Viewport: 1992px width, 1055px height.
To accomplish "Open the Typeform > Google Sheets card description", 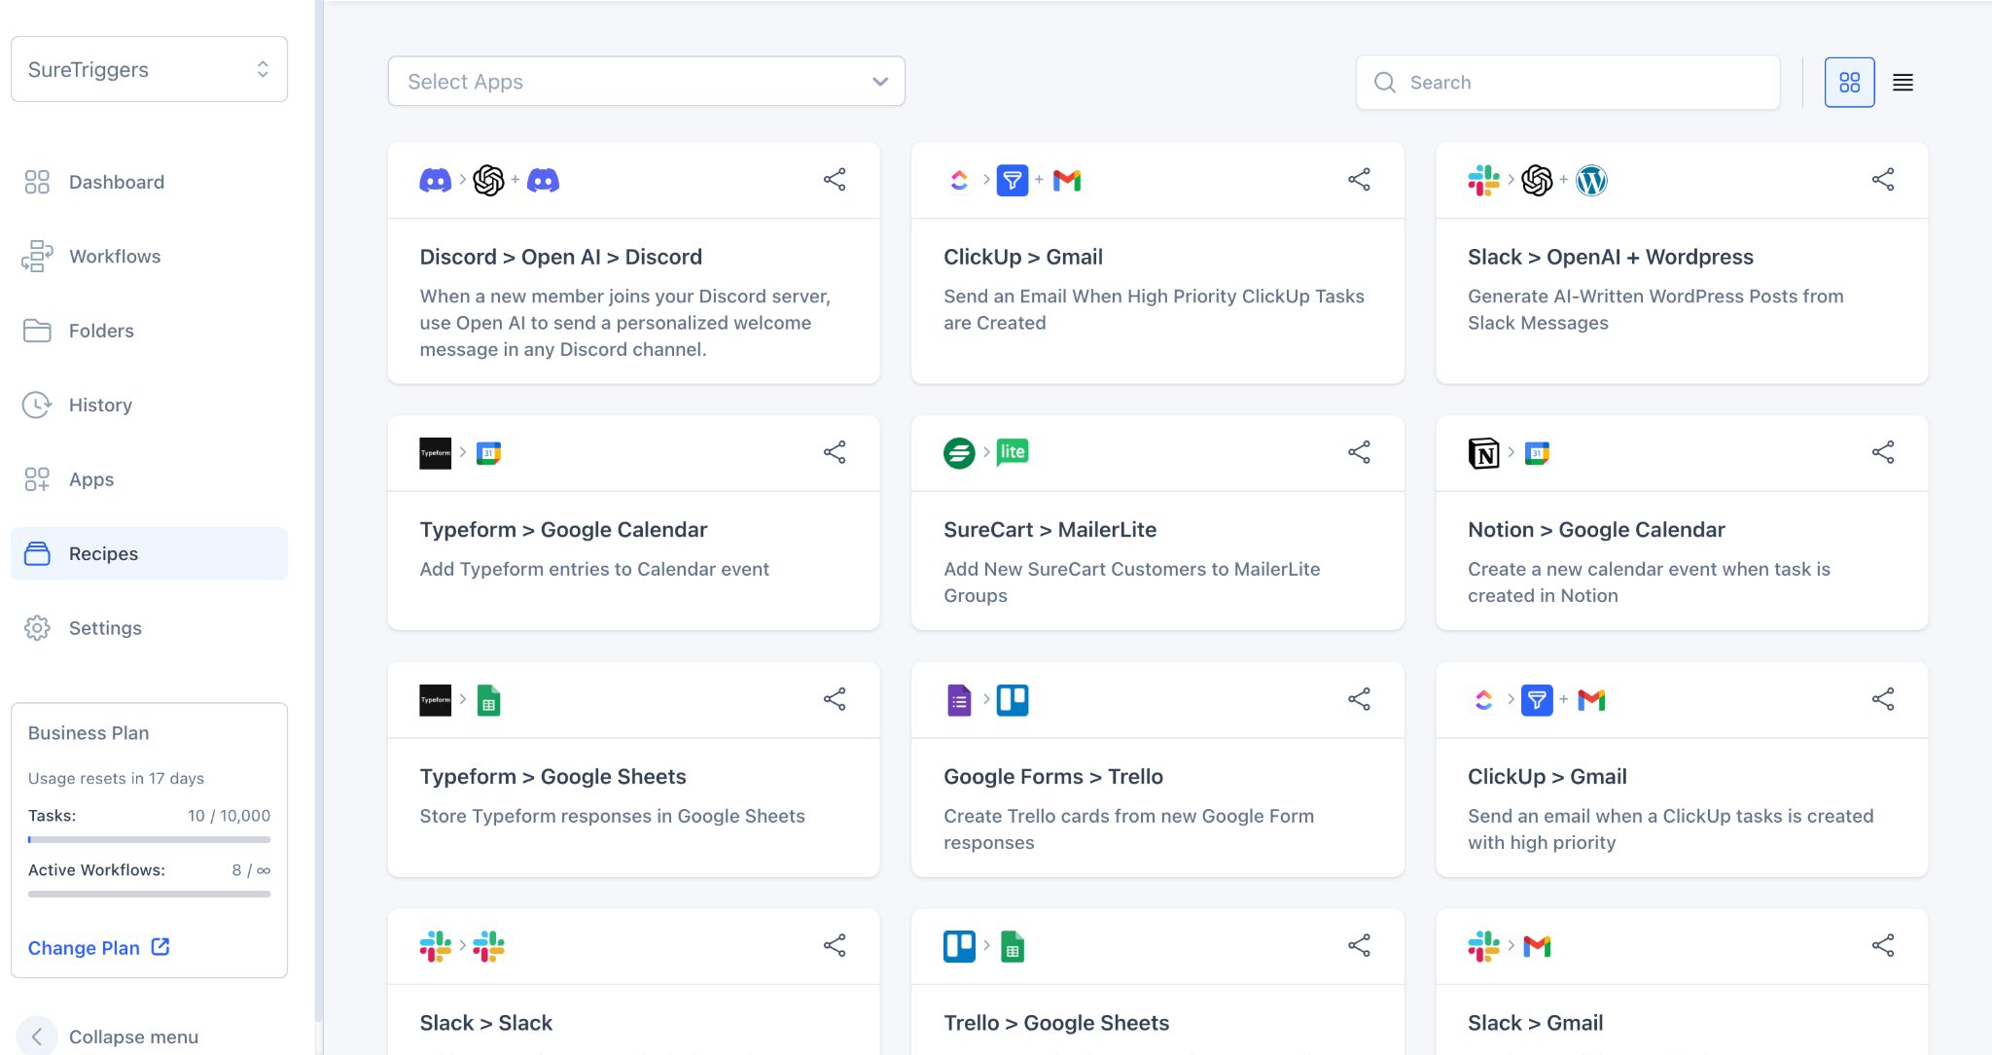I will [x=612, y=816].
